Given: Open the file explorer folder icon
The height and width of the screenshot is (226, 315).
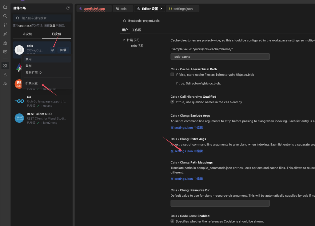Looking at the screenshot, I should (x=5, y=7).
